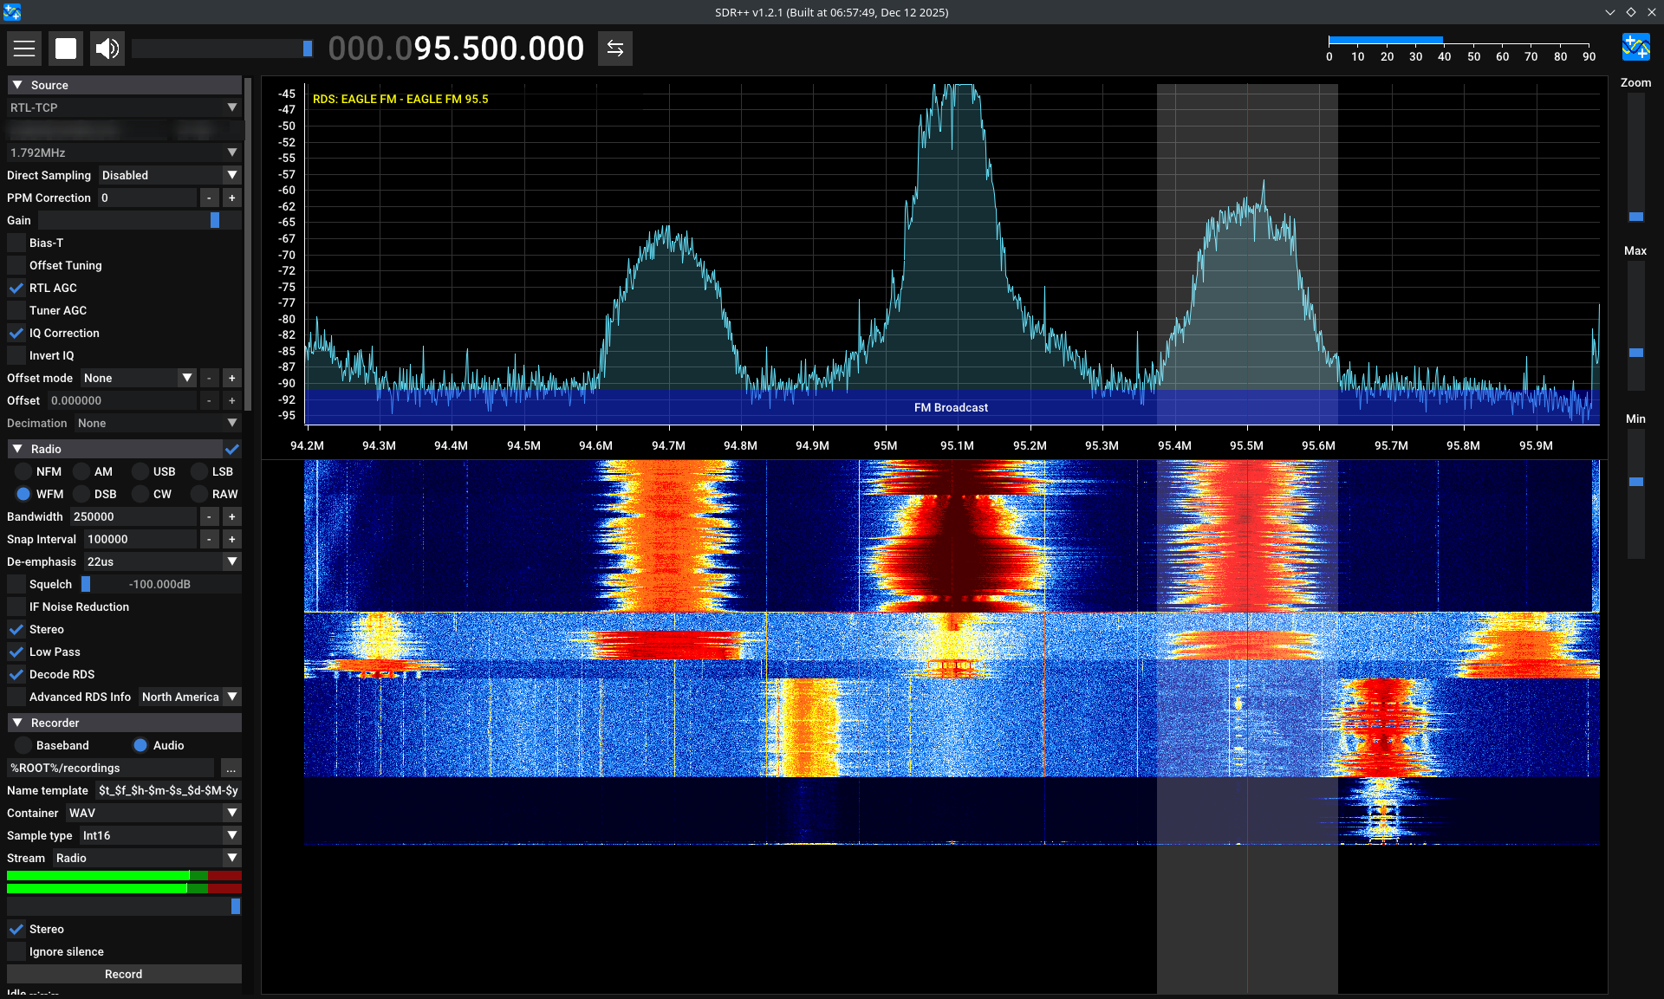Image resolution: width=1664 pixels, height=999 pixels.
Task: Click the Record button
Action: [123, 975]
